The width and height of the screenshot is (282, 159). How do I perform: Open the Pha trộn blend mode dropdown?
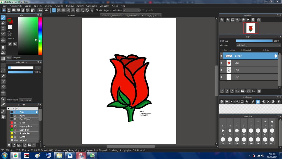click(x=258, y=46)
